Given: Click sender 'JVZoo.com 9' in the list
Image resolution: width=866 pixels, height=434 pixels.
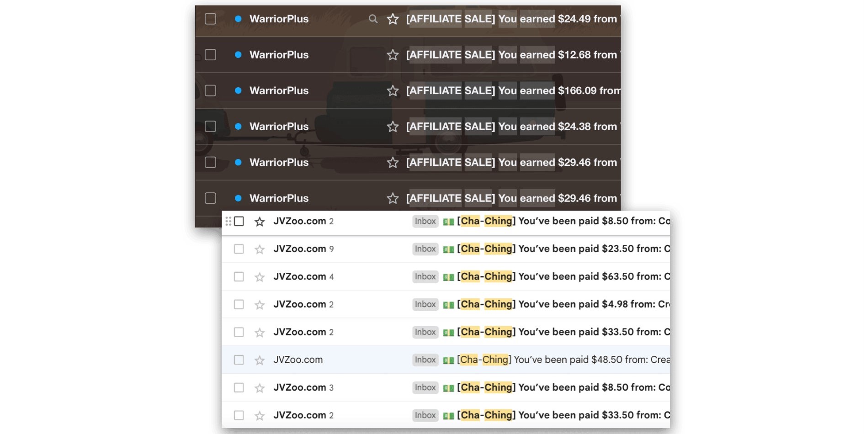Looking at the screenshot, I should [303, 249].
